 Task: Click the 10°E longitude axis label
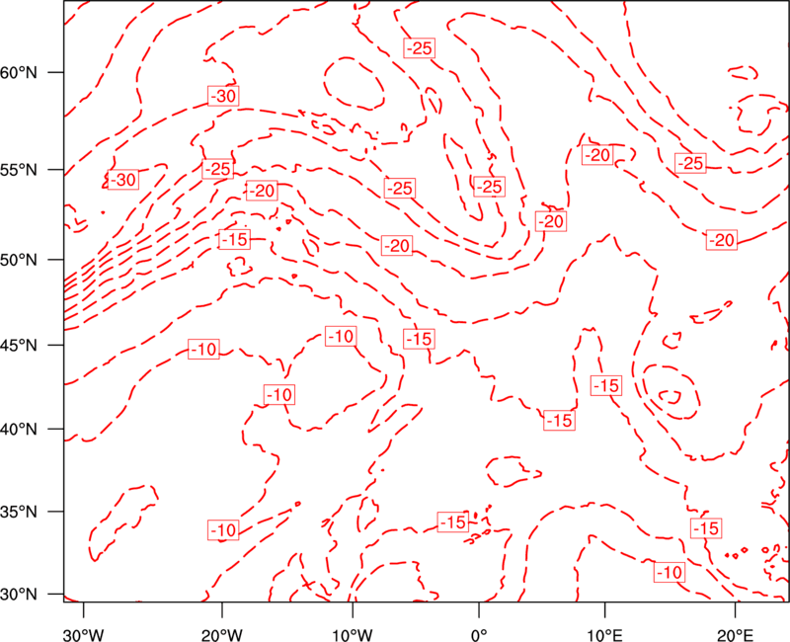point(604,634)
